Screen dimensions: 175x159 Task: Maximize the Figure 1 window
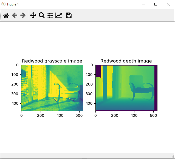click(156, 4)
